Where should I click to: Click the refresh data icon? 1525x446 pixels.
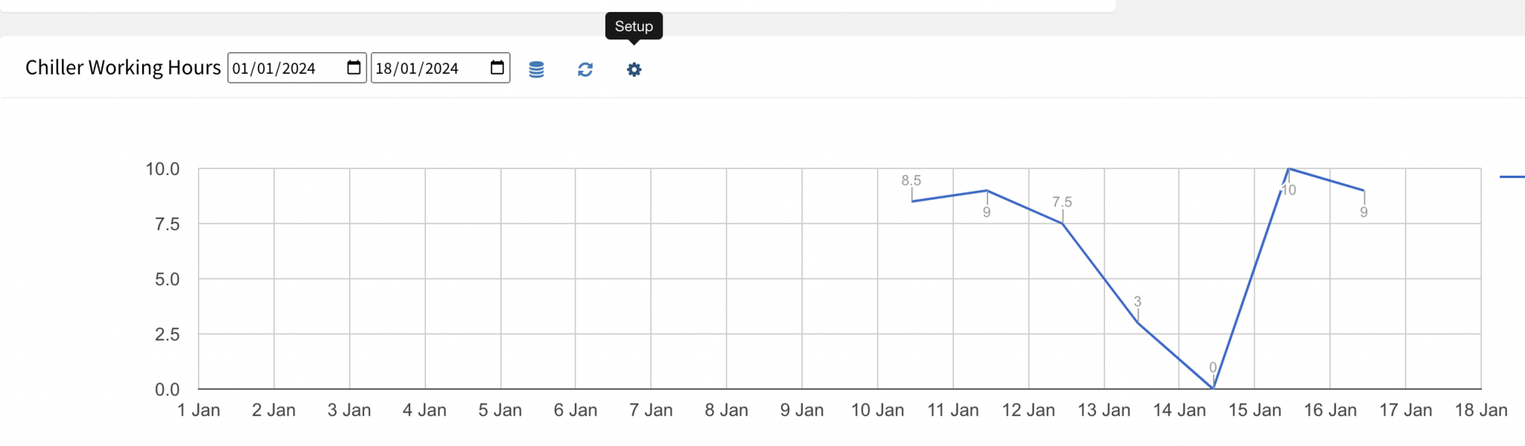pyautogui.click(x=585, y=69)
